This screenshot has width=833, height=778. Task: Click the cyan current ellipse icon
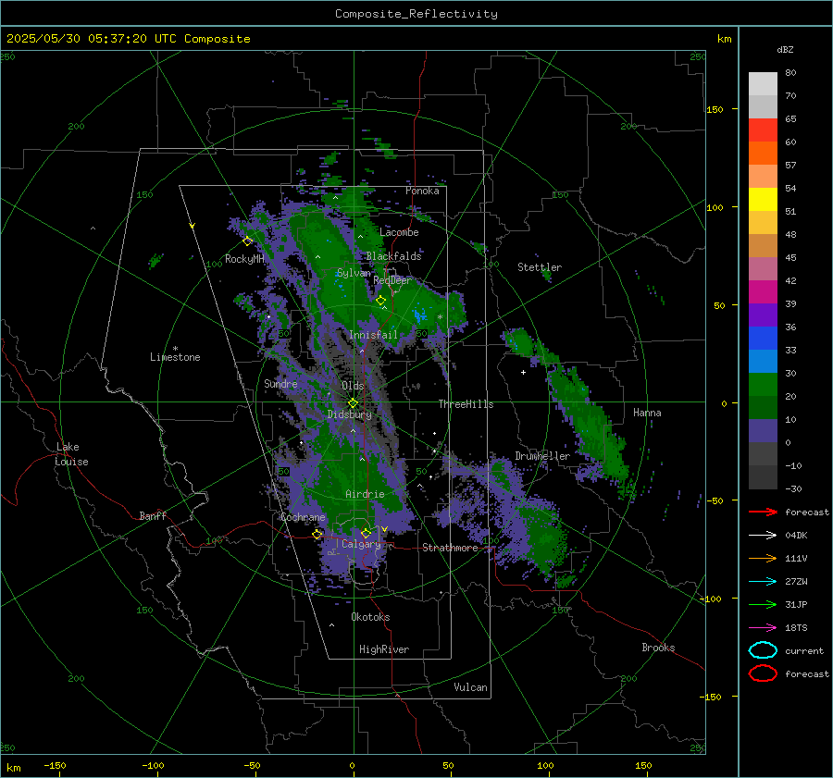pyautogui.click(x=763, y=650)
